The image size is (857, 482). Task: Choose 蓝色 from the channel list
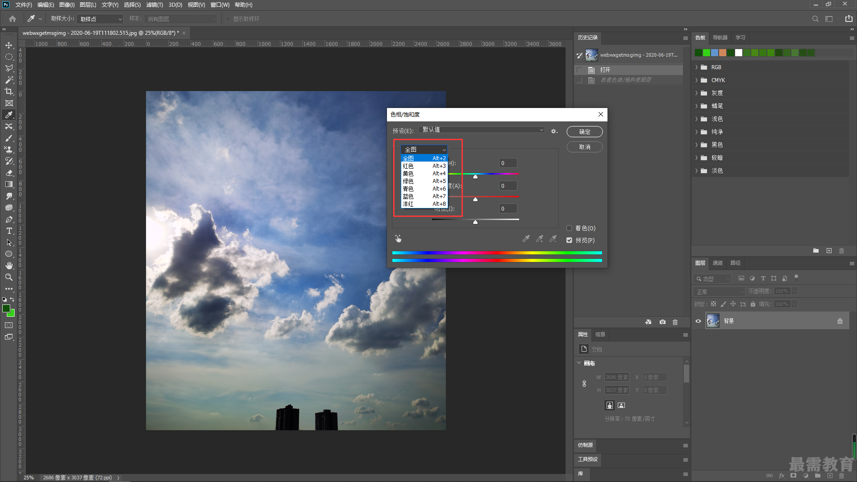coord(424,196)
